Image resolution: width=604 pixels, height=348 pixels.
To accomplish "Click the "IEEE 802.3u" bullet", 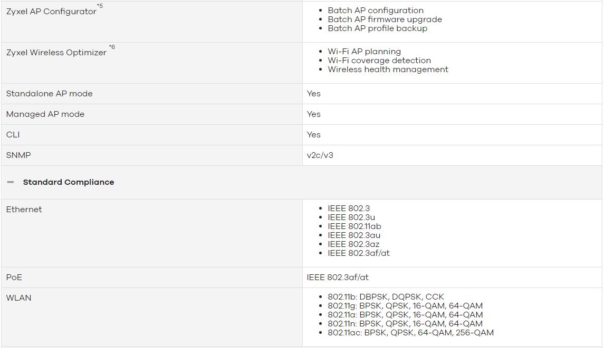I will click(351, 217).
